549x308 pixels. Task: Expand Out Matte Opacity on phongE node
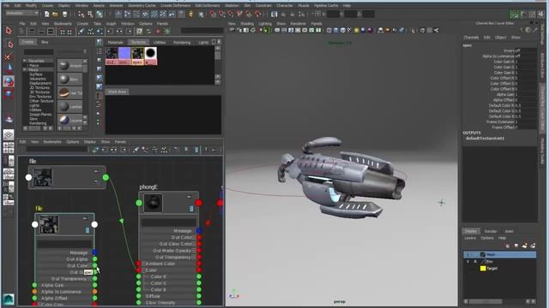(x=194, y=251)
